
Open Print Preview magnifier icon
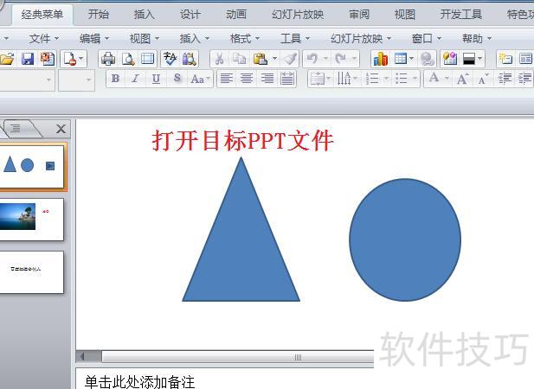(x=128, y=59)
